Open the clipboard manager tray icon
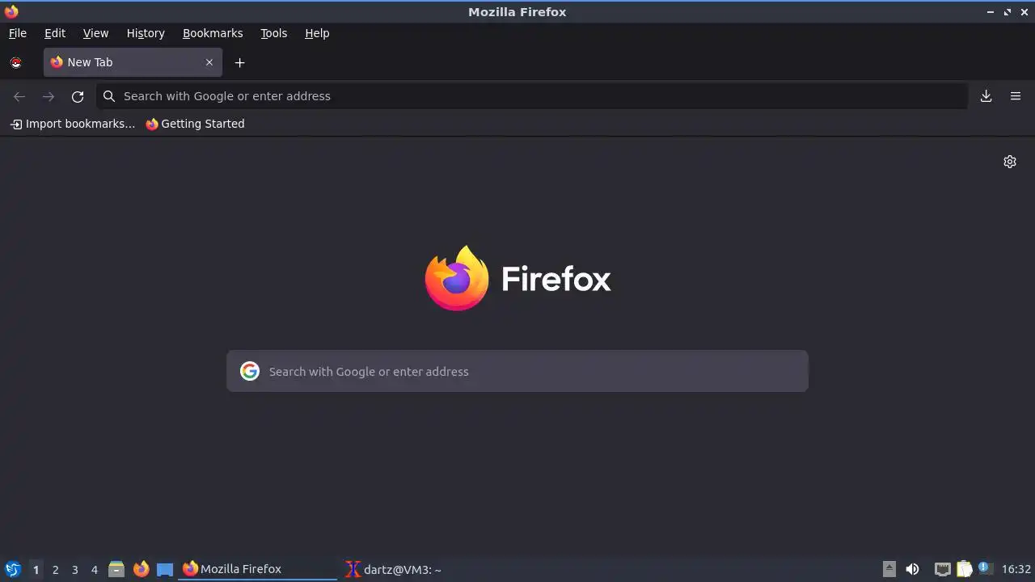The width and height of the screenshot is (1035, 582). [x=964, y=569]
